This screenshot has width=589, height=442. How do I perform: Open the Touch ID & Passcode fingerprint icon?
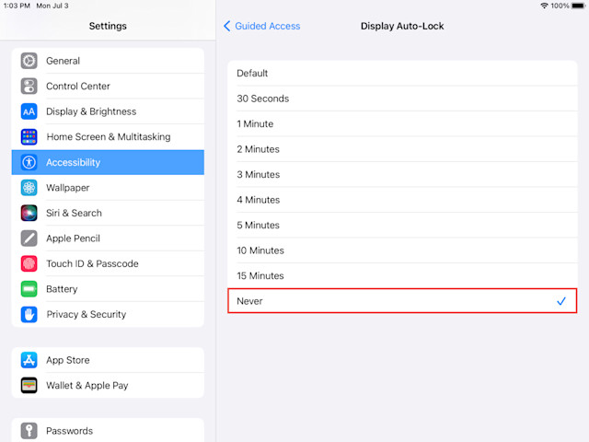[29, 263]
